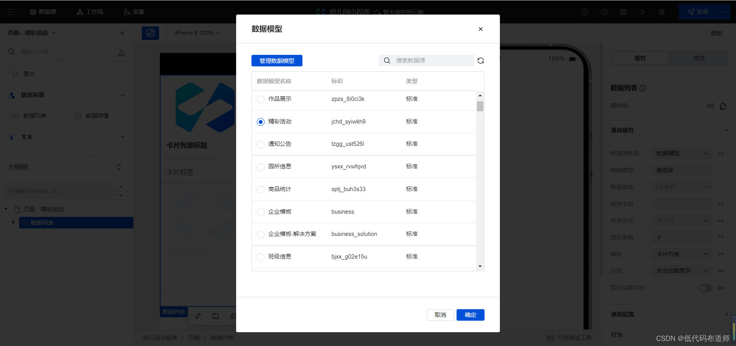Click the 搜索数据源 search field
736x346 pixels.
pos(426,61)
